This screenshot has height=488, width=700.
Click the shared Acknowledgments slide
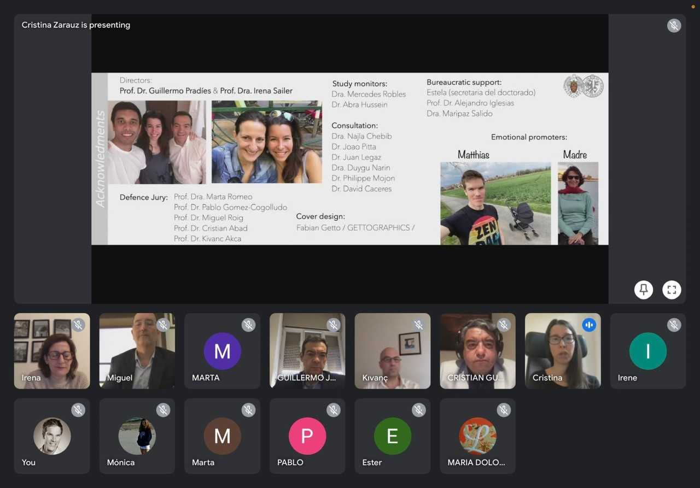[x=349, y=158]
